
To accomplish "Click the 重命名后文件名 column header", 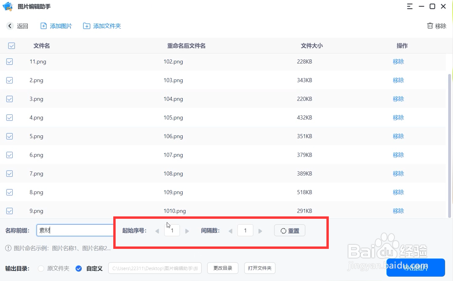I will pos(186,46).
